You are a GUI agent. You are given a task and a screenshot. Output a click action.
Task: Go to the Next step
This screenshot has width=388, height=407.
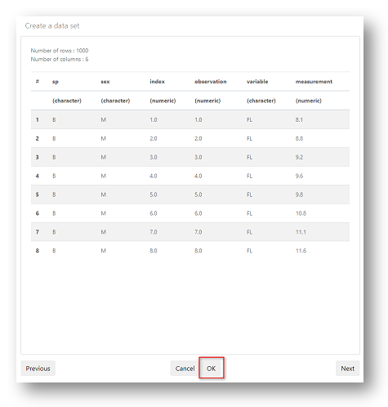(347, 368)
